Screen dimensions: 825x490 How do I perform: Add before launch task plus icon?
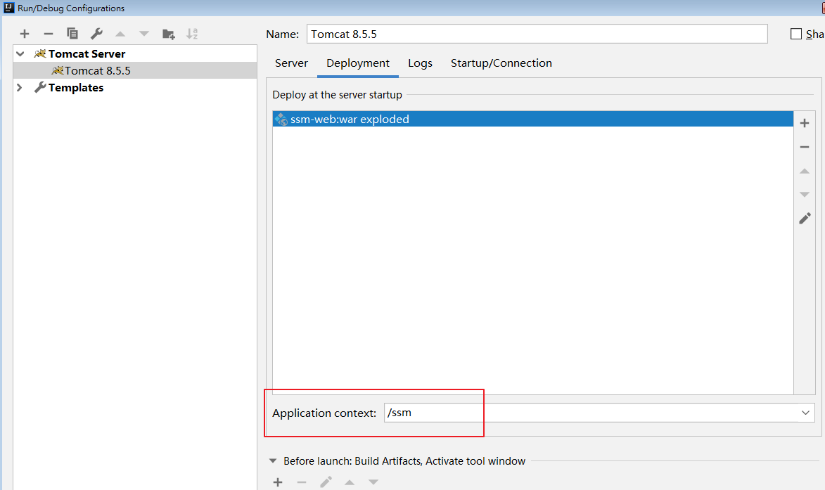coord(278,482)
